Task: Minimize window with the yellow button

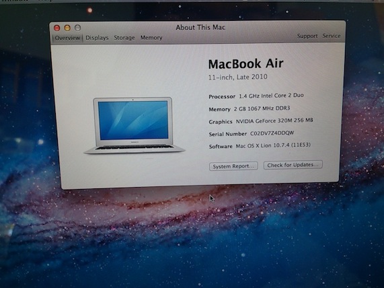Action: pyautogui.click(x=67, y=28)
